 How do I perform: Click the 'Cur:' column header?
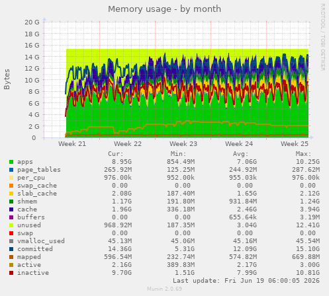click(116, 154)
